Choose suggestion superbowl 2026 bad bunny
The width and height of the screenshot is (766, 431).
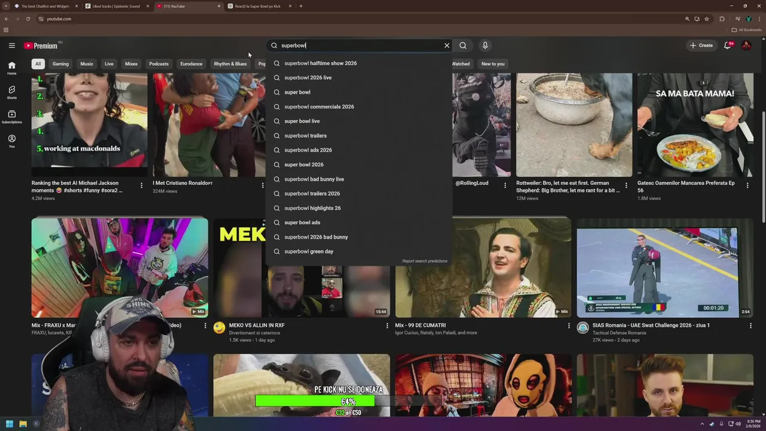pos(359,237)
